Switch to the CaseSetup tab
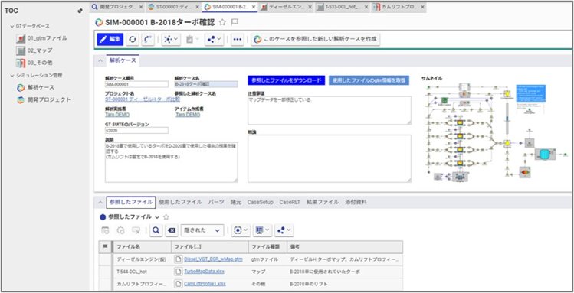 tap(260, 202)
